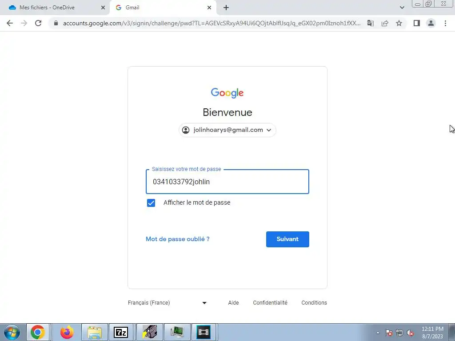Launch Firefox from the taskbar
The height and width of the screenshot is (341, 455).
click(67, 332)
